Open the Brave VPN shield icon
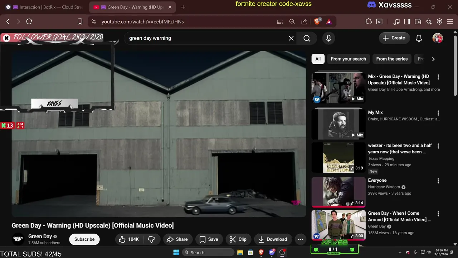458x258 pixels. pos(440,21)
